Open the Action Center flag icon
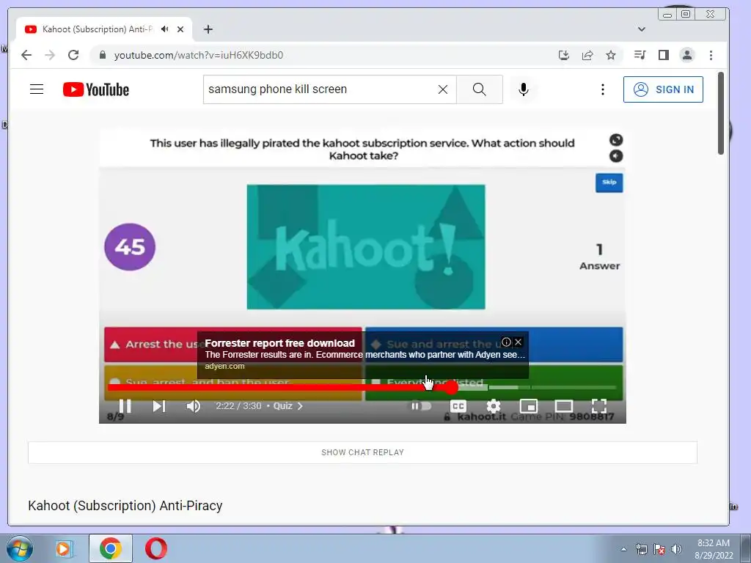The image size is (751, 563). coord(659,549)
